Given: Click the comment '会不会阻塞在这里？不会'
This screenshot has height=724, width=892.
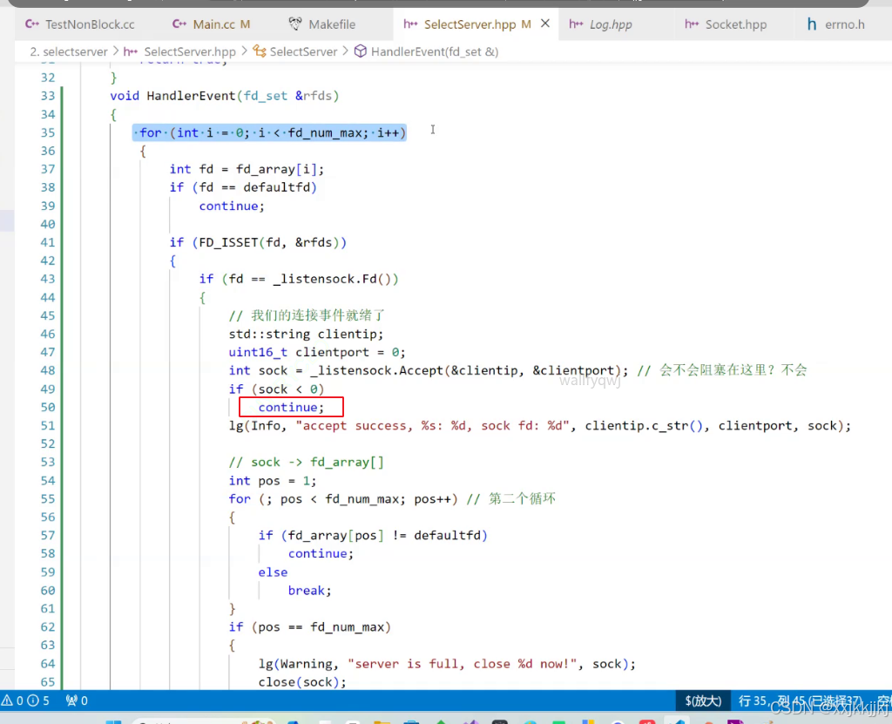Looking at the screenshot, I should [x=733, y=370].
